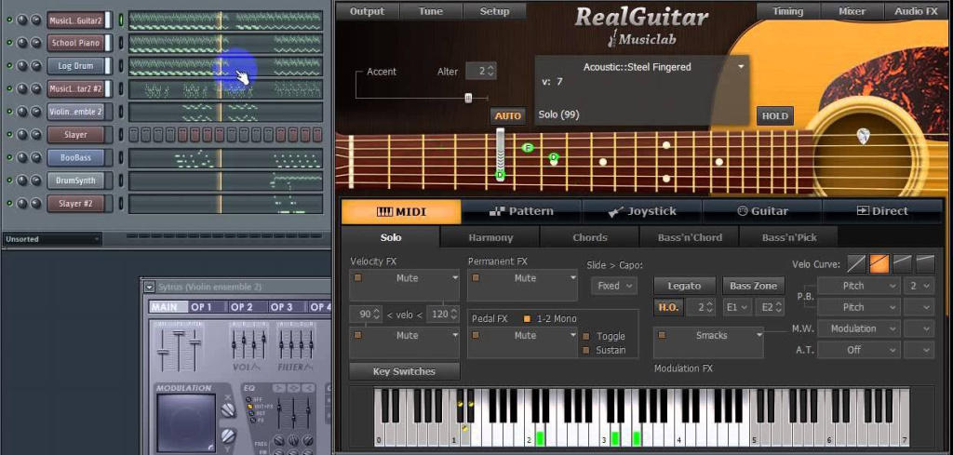The image size is (953, 455).
Task: Click the guitar pick icon on soundhole
Action: click(x=863, y=136)
